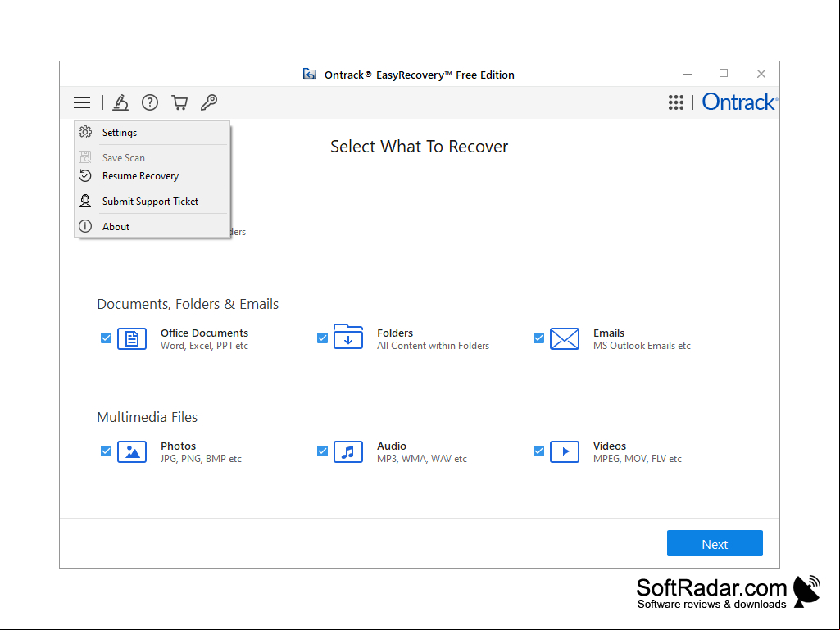Uncheck the Folders checkbox
This screenshot has width=840, height=630.
click(323, 338)
